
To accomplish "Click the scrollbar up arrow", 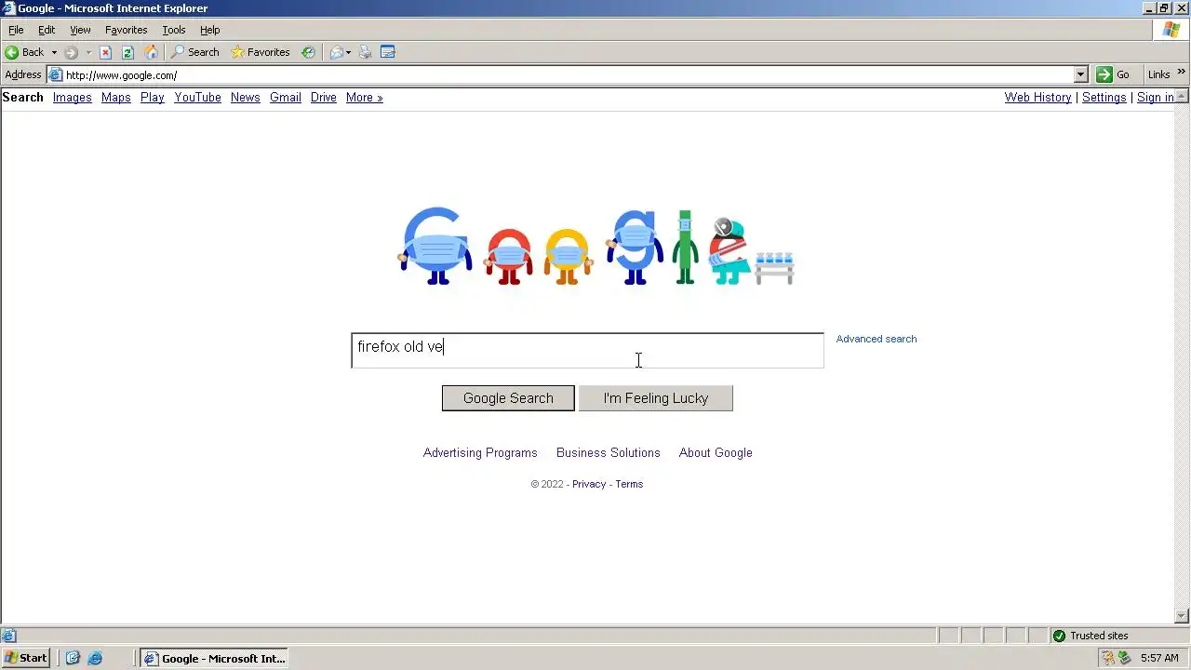I will click(1183, 96).
